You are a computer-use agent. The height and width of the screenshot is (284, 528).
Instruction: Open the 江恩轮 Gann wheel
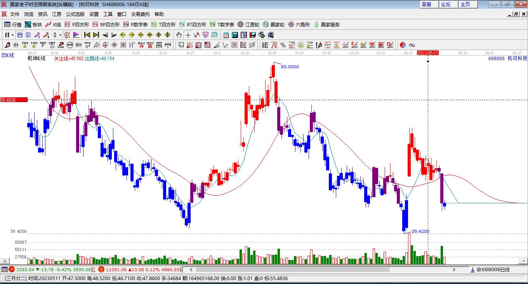tap(248, 24)
